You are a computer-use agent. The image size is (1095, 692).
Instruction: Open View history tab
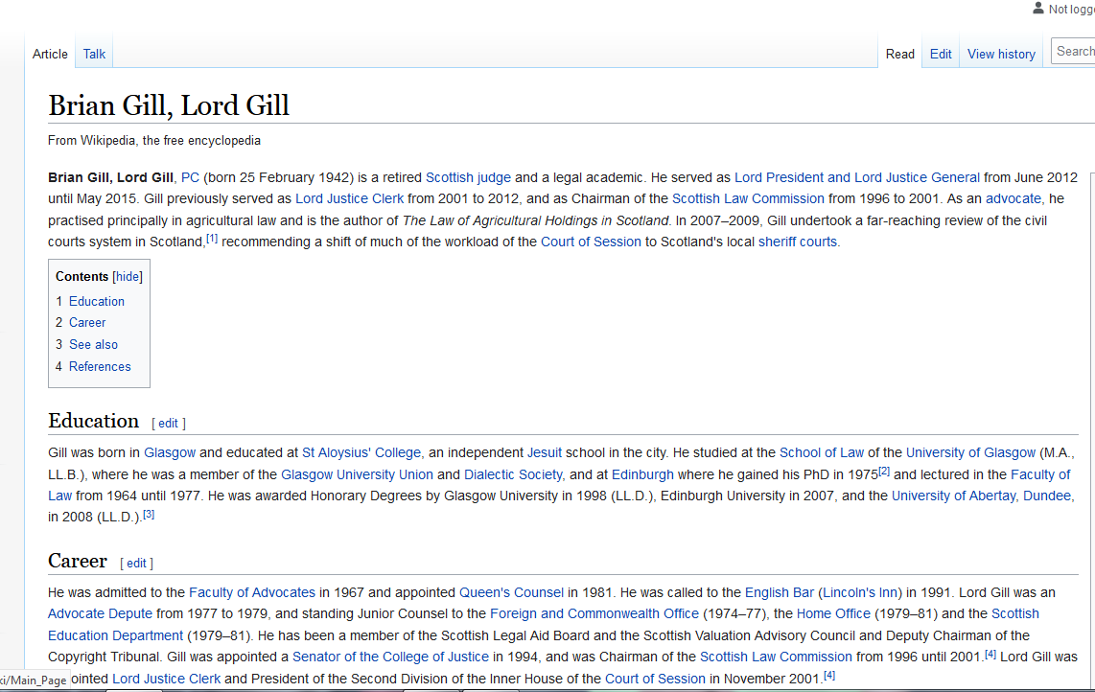(1001, 54)
